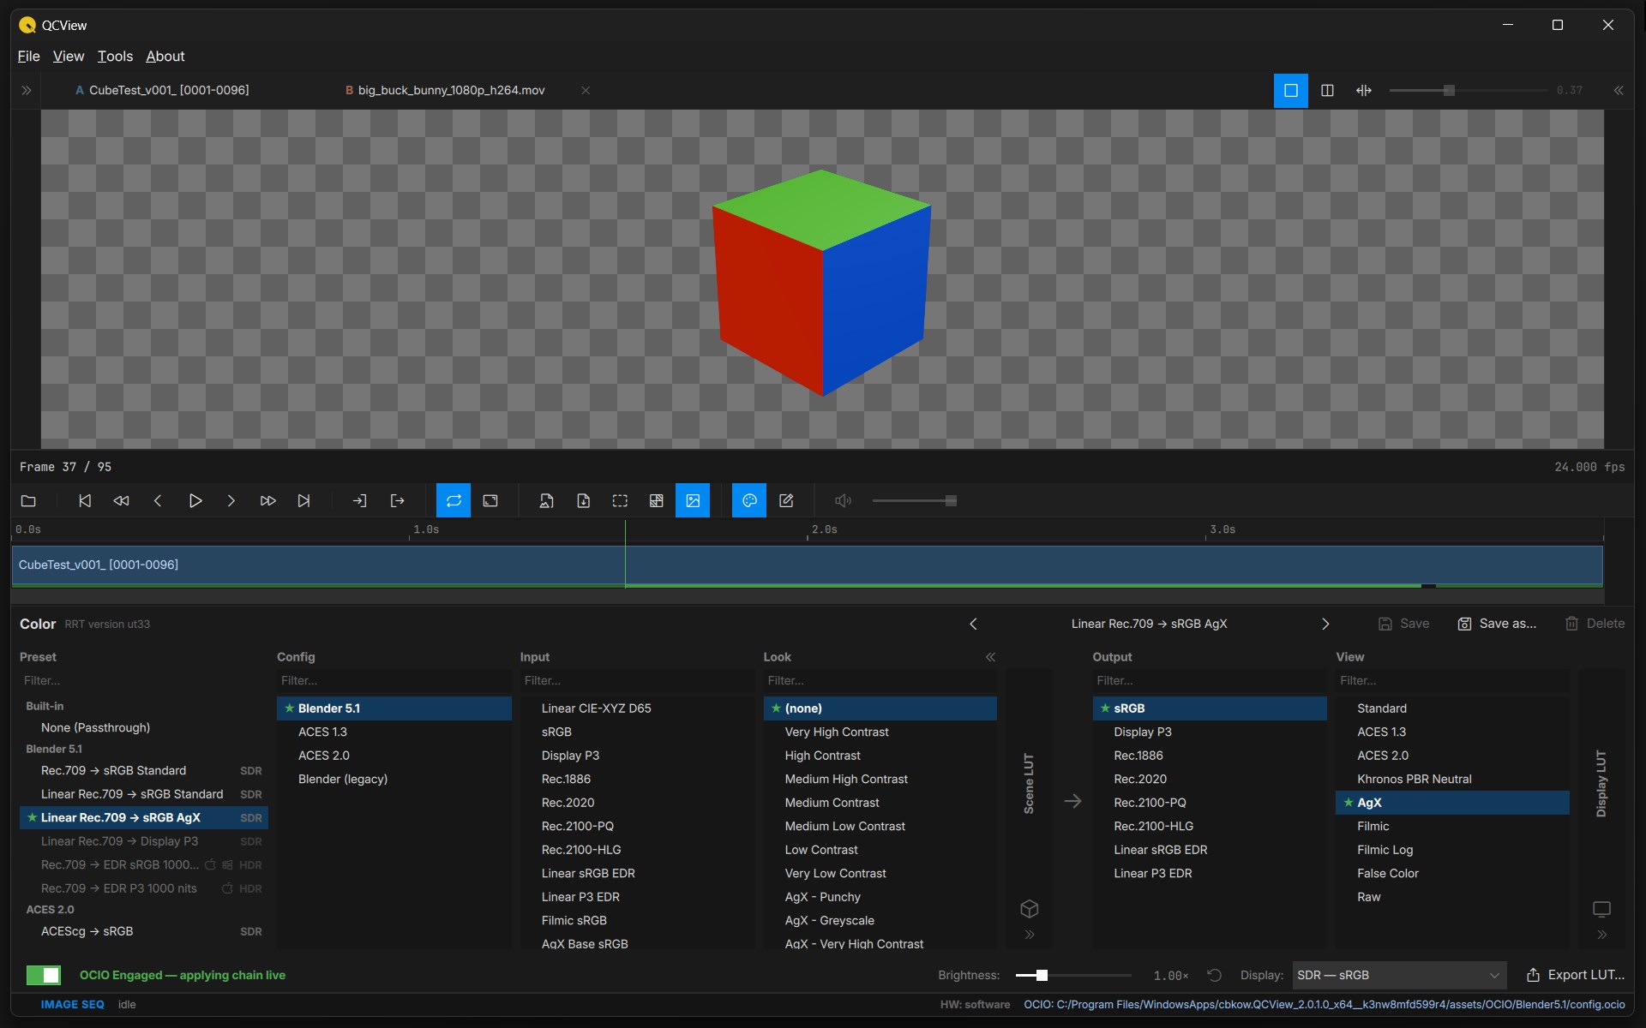The height and width of the screenshot is (1028, 1646).
Task: Toggle the image background display icon
Action: 693,501
